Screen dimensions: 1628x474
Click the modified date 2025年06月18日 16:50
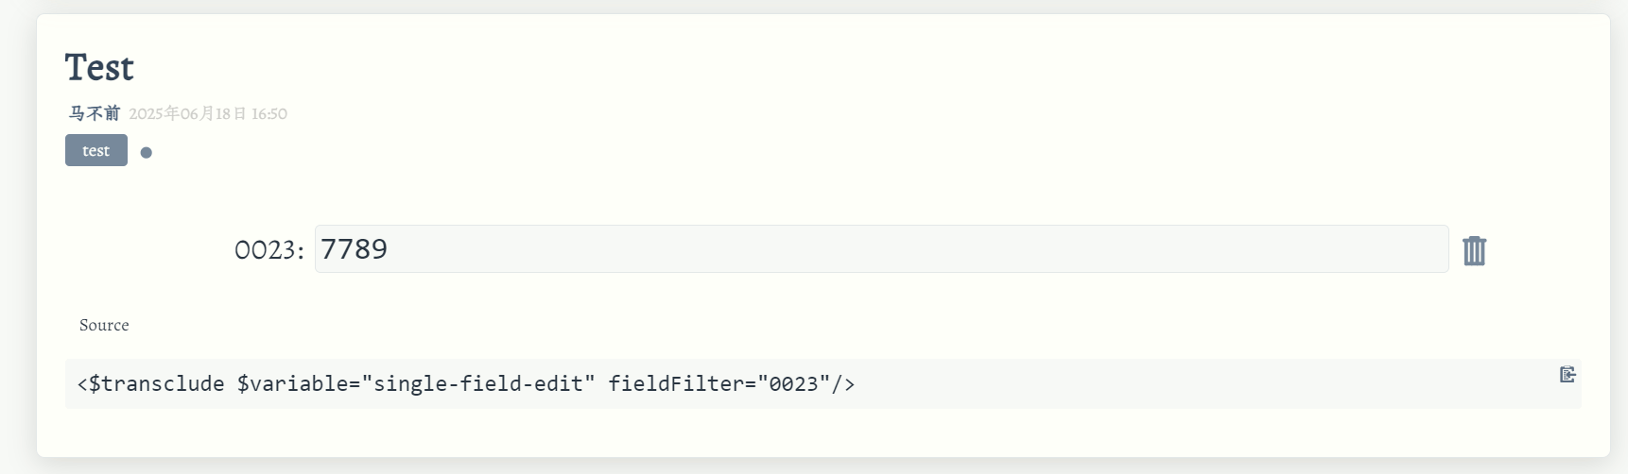pyautogui.click(x=208, y=113)
